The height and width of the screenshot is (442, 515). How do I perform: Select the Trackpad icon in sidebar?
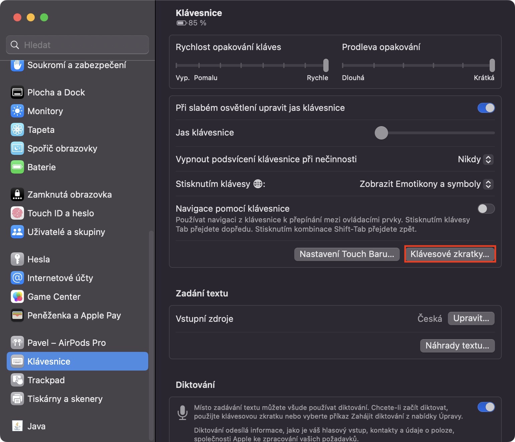pyautogui.click(x=17, y=380)
